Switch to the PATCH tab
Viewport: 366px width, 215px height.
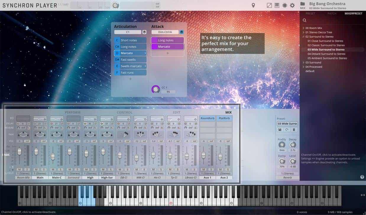click(x=332, y=14)
